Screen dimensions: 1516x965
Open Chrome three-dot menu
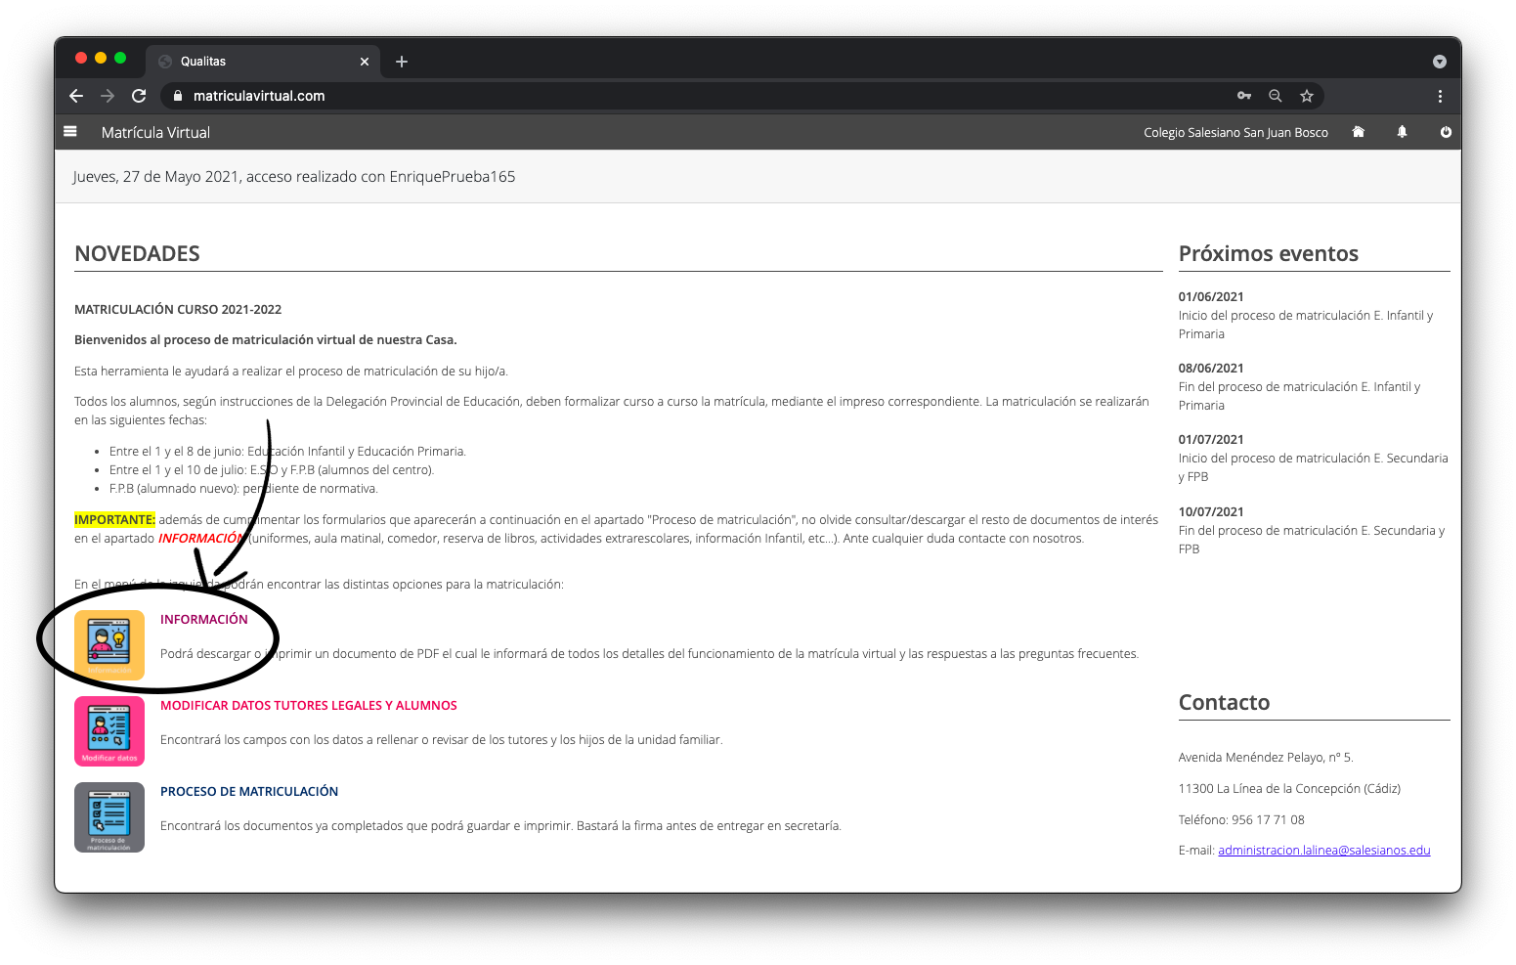(1440, 96)
